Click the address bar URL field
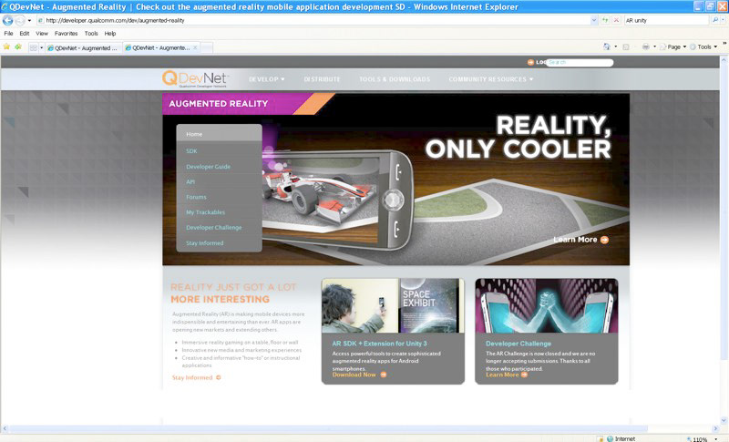 pyautogui.click(x=313, y=20)
